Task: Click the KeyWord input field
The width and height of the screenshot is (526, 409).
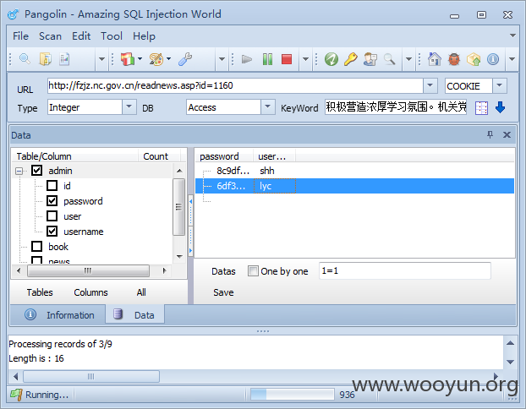Action: (x=396, y=107)
